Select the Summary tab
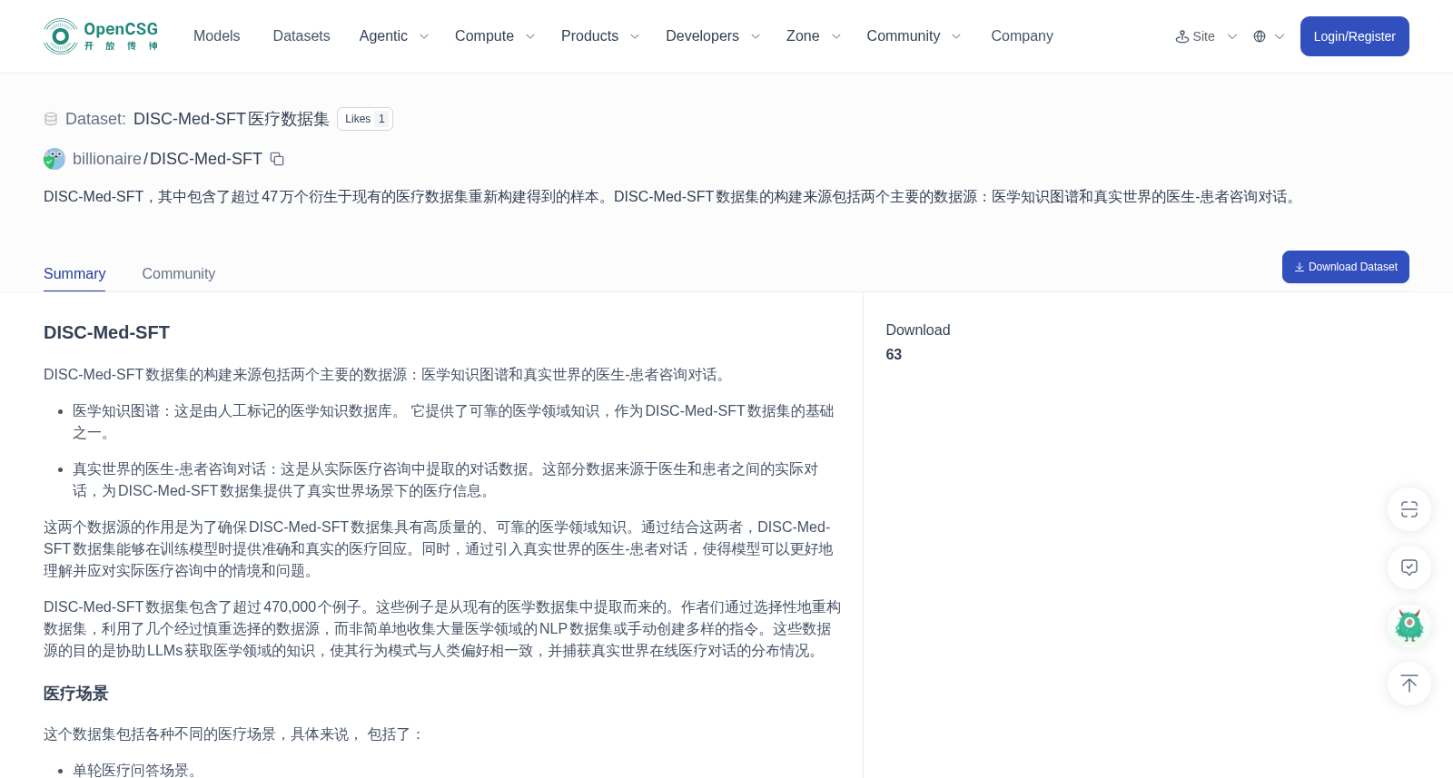1453x778 pixels. tap(74, 274)
